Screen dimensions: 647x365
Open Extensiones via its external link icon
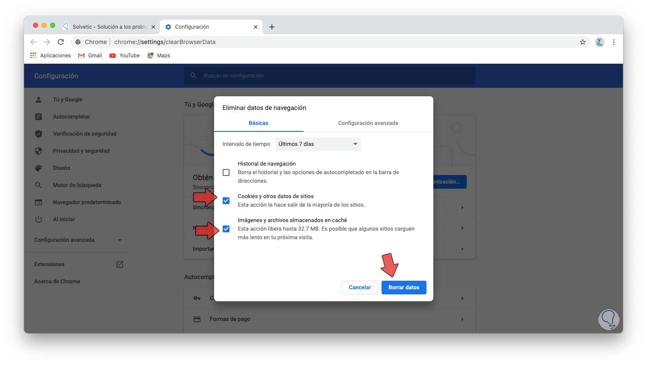pyautogui.click(x=119, y=264)
